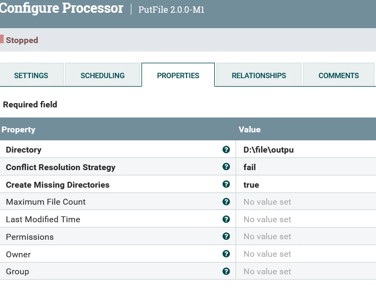
Task: Open the Owner property help icon
Action: point(226,254)
